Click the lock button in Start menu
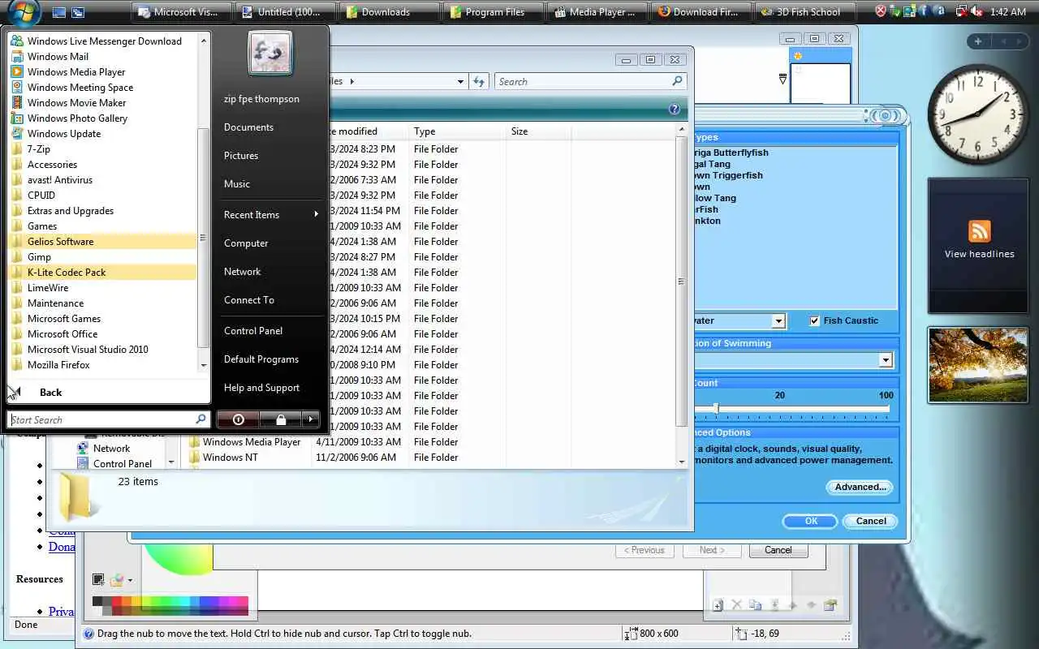Image resolution: width=1039 pixels, height=649 pixels. coord(281,419)
